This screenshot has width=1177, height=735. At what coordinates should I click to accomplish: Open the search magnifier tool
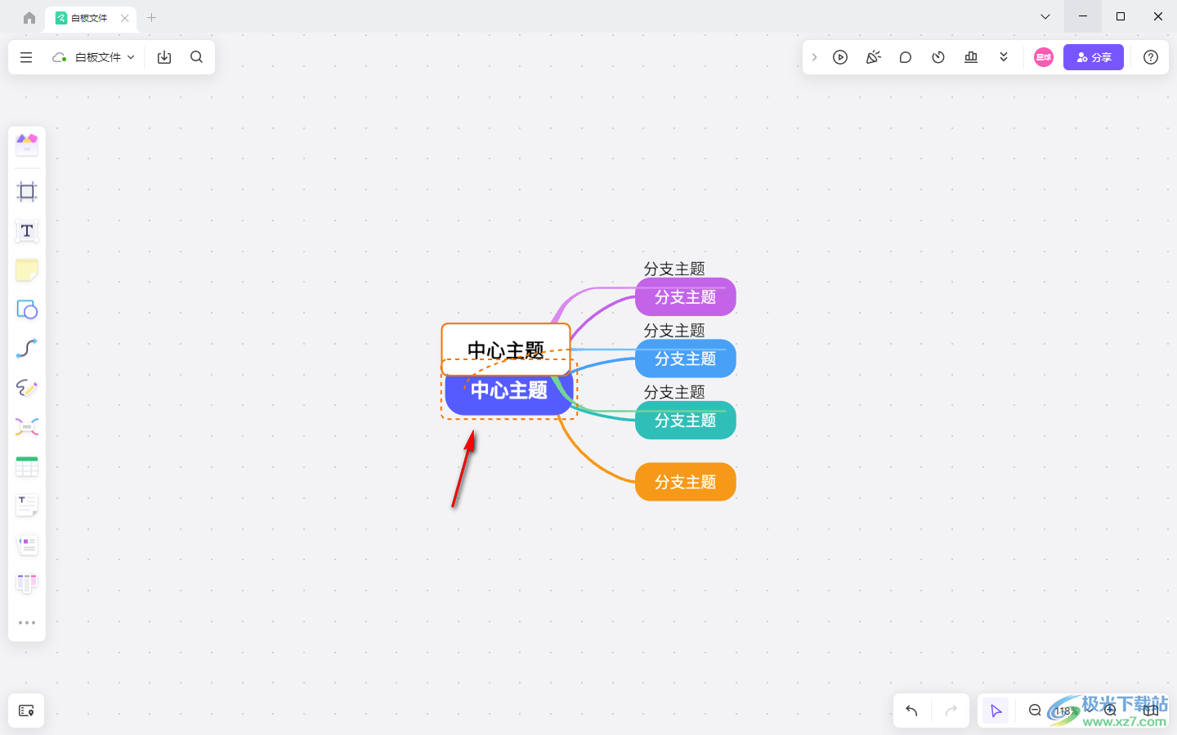[196, 57]
